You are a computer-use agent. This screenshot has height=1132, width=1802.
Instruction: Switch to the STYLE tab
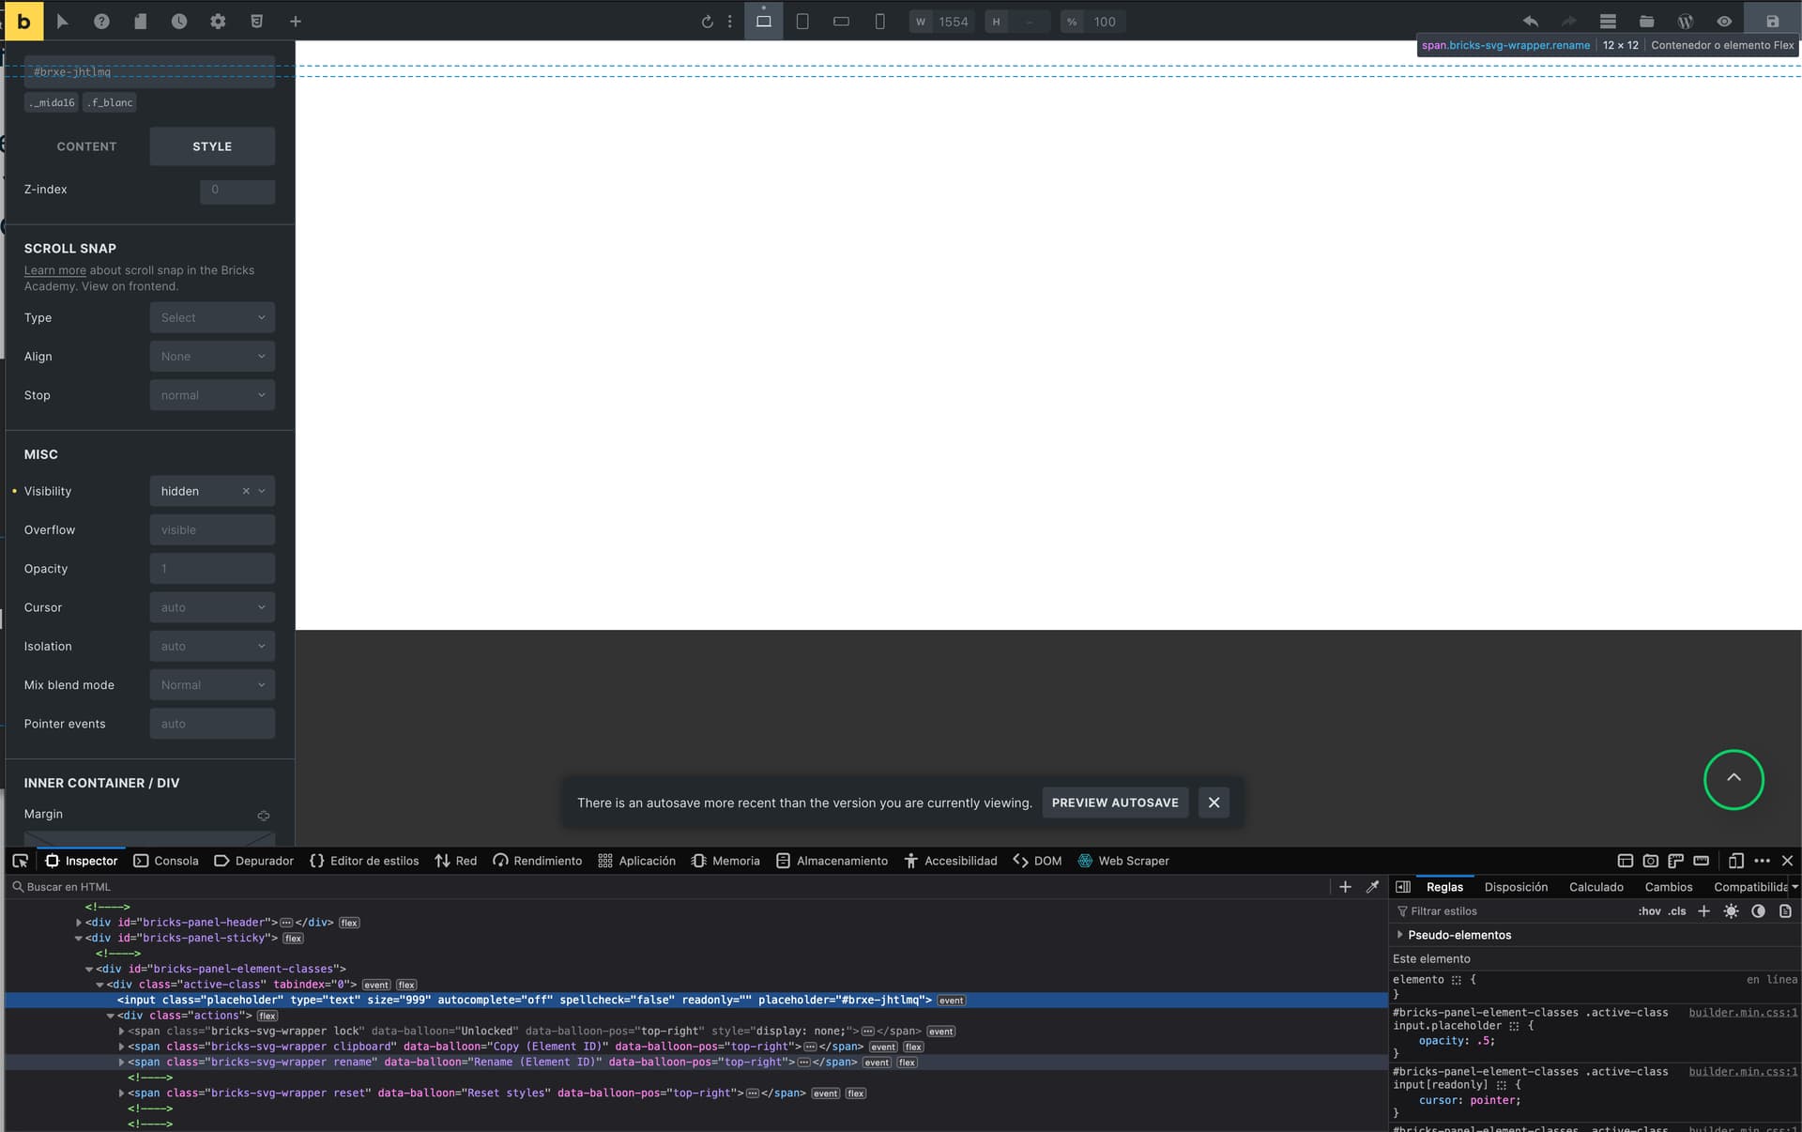(212, 146)
